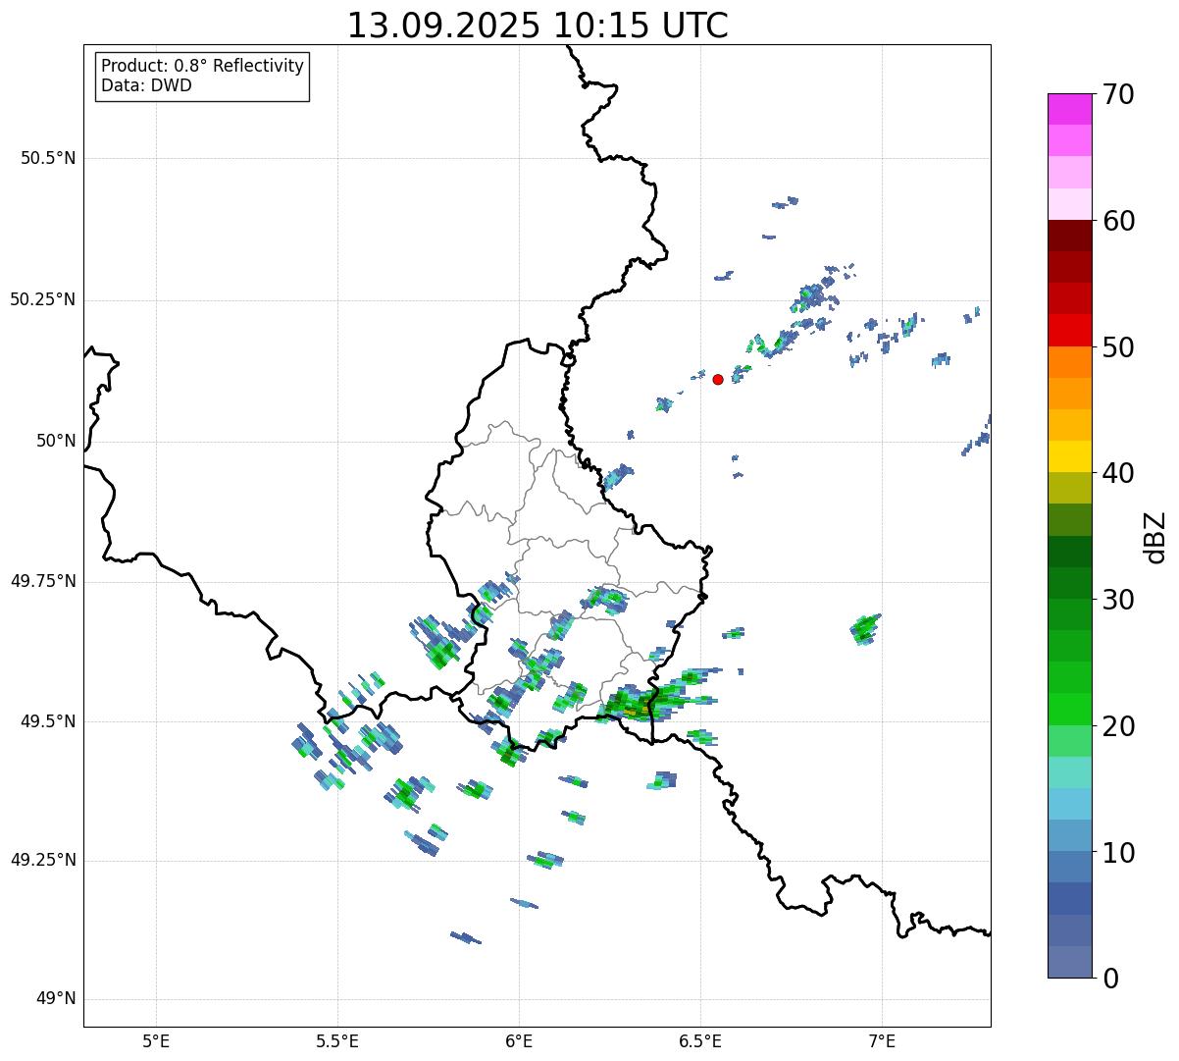Click the isolated green radar echo west of 7°E
Image resolution: width=1179 pixels, height=1061 pixels.
864,628
